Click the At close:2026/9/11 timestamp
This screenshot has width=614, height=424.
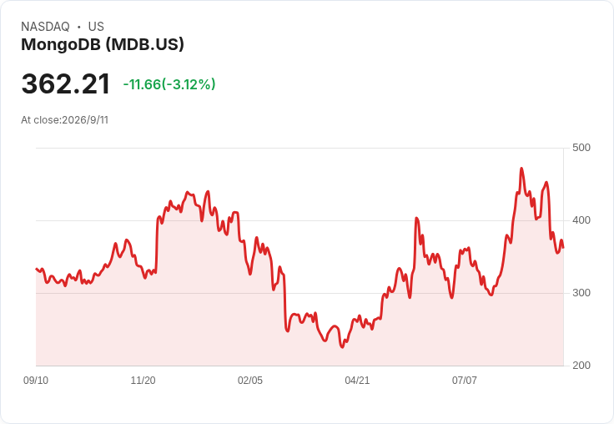(64, 120)
